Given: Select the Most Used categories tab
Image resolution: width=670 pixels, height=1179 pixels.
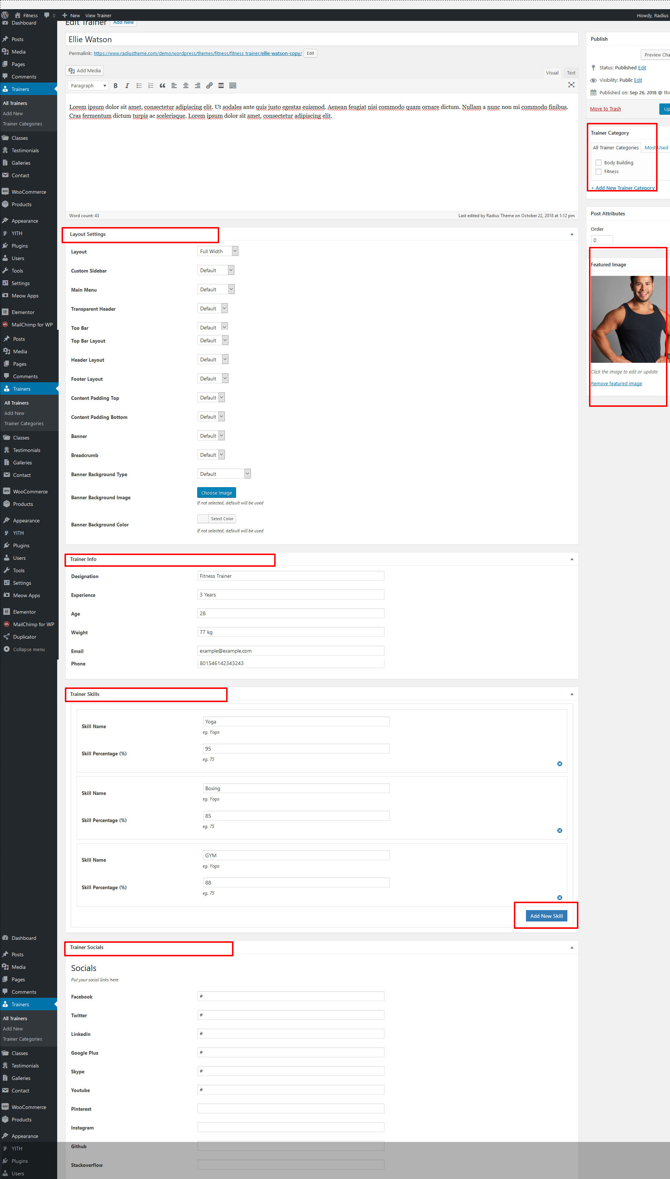Looking at the screenshot, I should coord(656,147).
